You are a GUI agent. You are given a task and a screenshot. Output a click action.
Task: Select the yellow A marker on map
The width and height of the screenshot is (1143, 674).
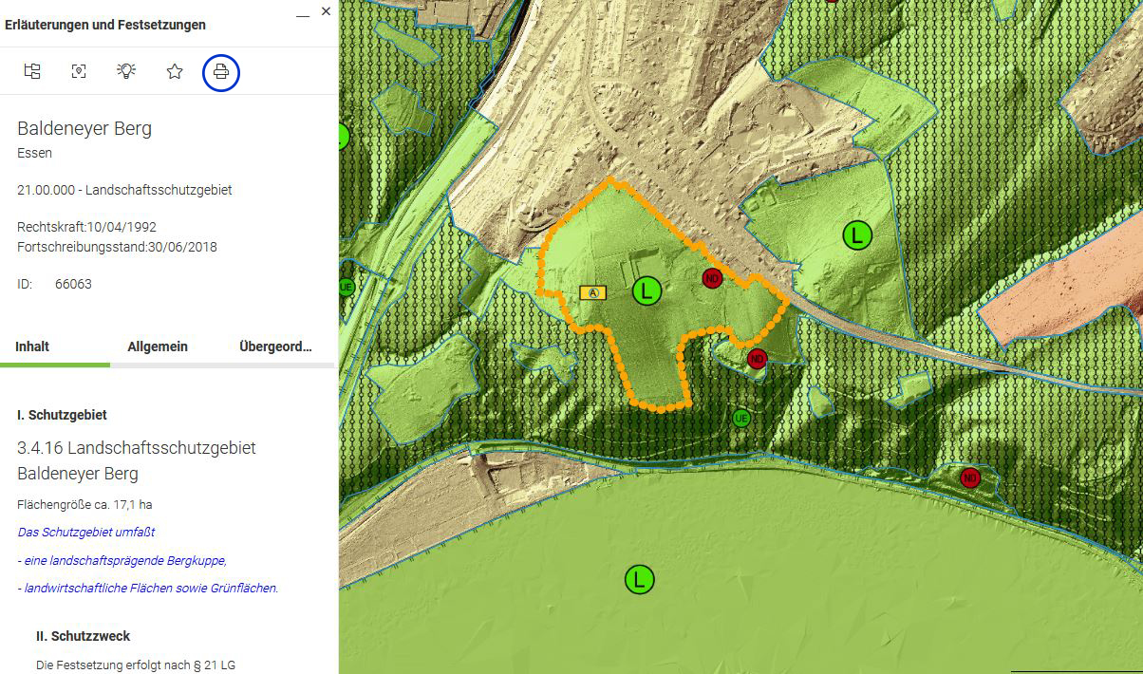click(593, 292)
